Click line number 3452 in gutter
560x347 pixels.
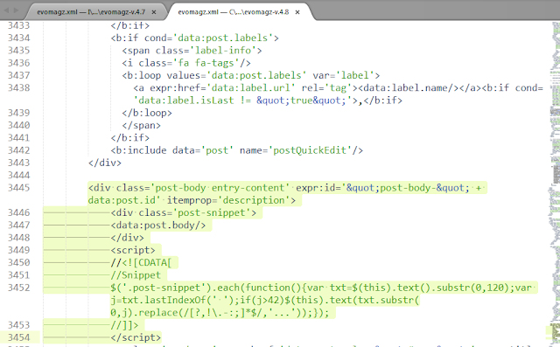pos(19,288)
